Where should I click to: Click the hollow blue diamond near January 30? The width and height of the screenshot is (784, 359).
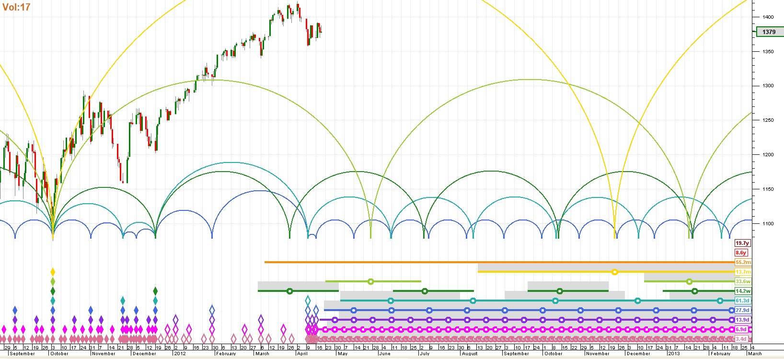tap(212, 310)
